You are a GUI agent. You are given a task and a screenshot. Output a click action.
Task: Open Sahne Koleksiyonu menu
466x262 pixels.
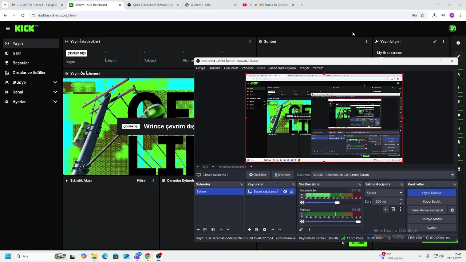(x=282, y=68)
